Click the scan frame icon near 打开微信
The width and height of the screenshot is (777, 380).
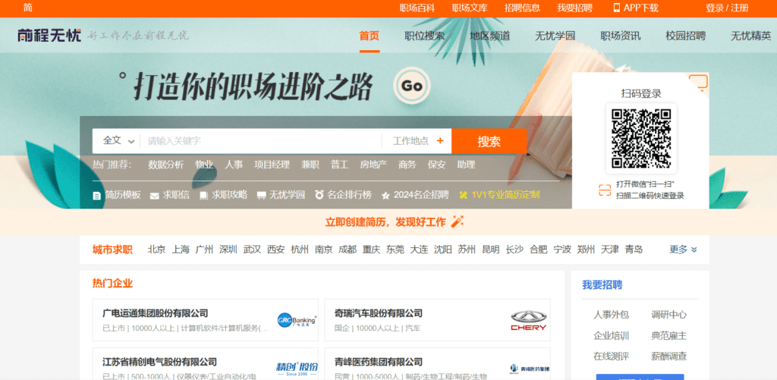(605, 190)
